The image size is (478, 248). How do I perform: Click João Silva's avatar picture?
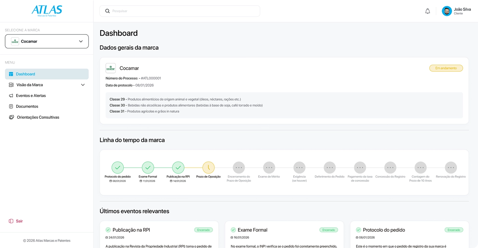pos(447,11)
